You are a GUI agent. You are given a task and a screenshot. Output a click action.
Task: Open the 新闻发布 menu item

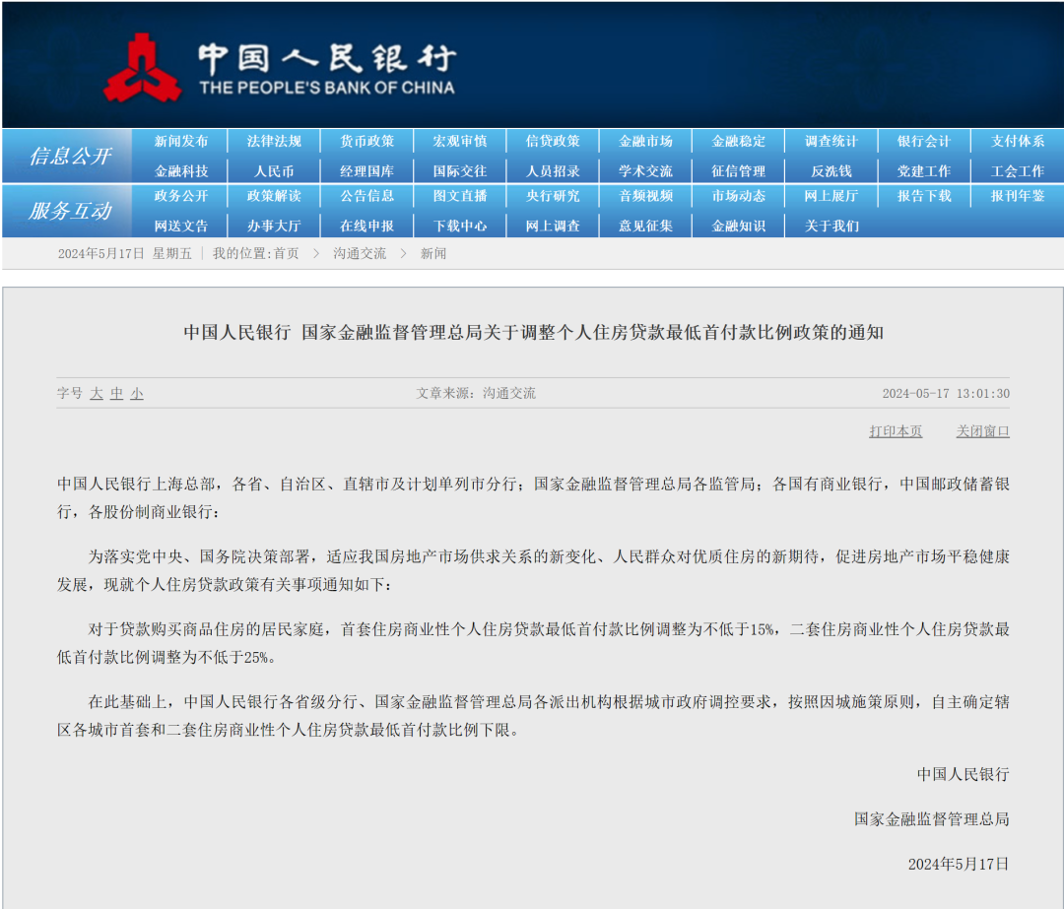coord(180,141)
